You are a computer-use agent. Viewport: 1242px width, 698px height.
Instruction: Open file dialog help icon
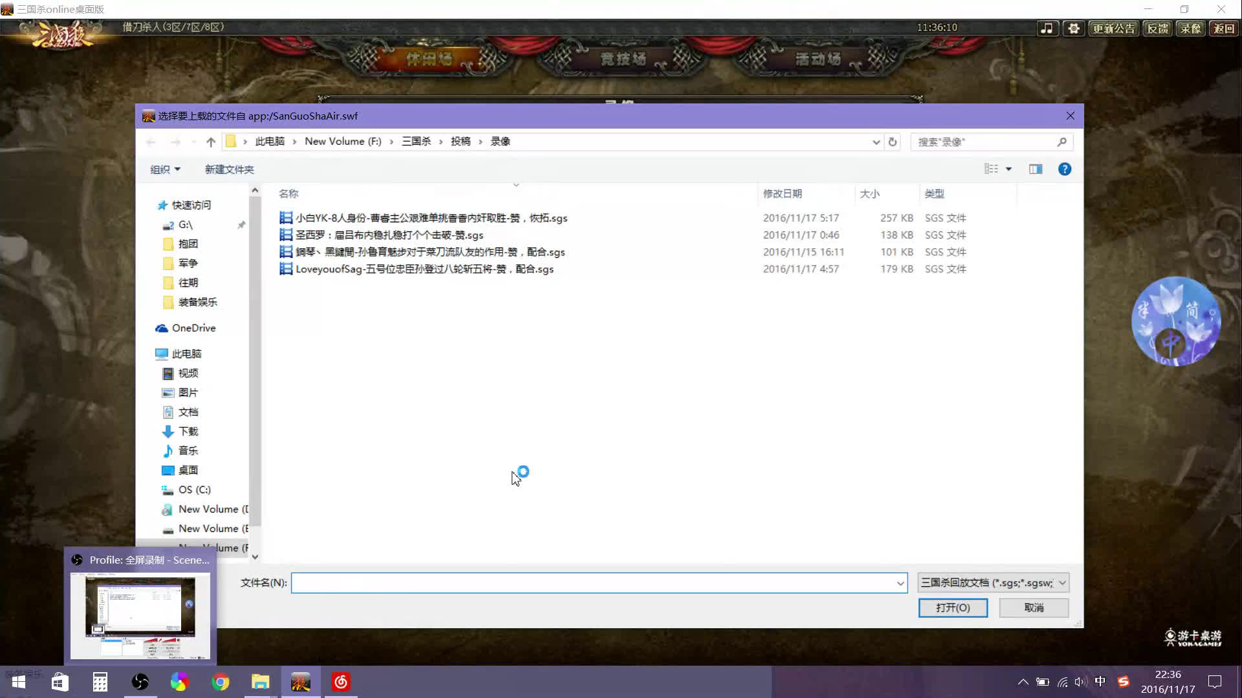coord(1064,169)
